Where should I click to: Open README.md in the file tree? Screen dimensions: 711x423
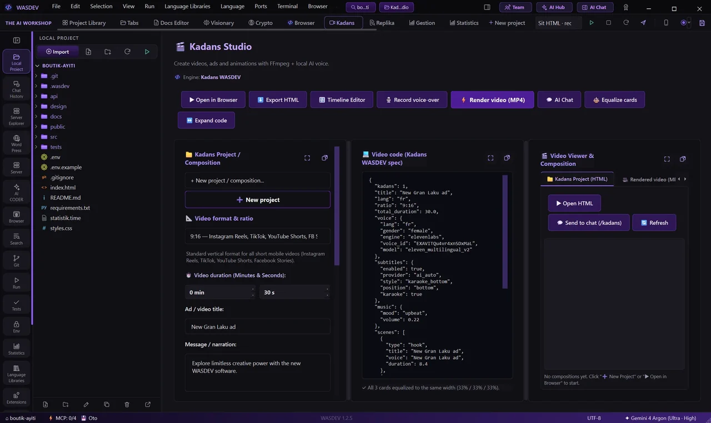(66, 198)
